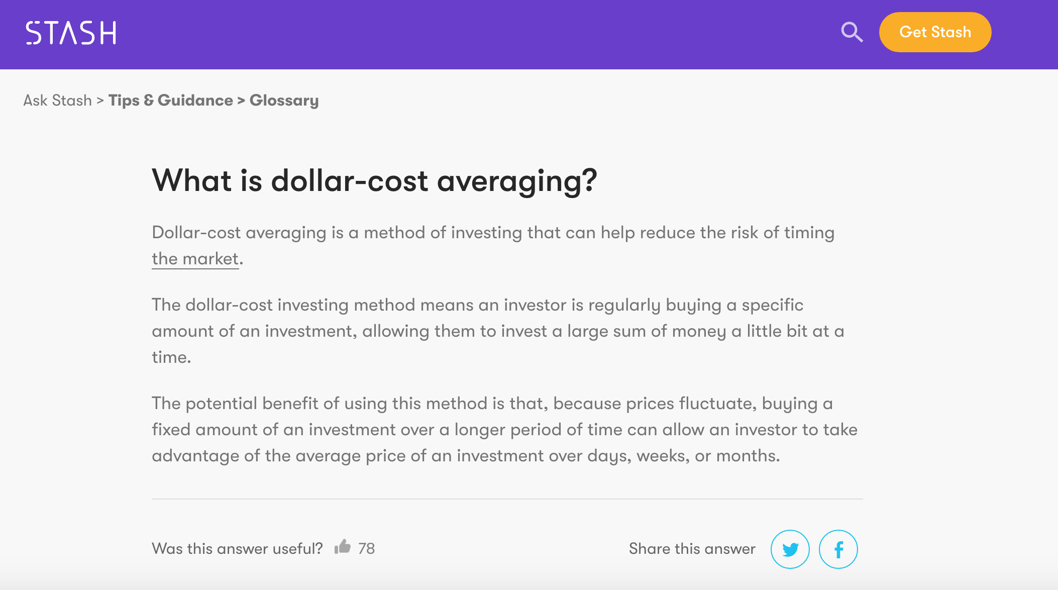Click the "What is dollar-cost averaging?" heading
This screenshot has height=590, width=1058.
374,180
